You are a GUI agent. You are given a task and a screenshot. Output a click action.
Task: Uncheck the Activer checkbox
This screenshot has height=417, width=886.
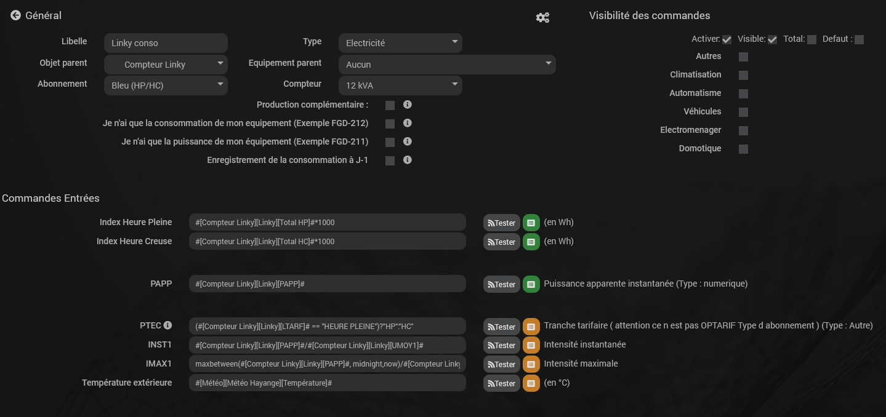coord(727,39)
